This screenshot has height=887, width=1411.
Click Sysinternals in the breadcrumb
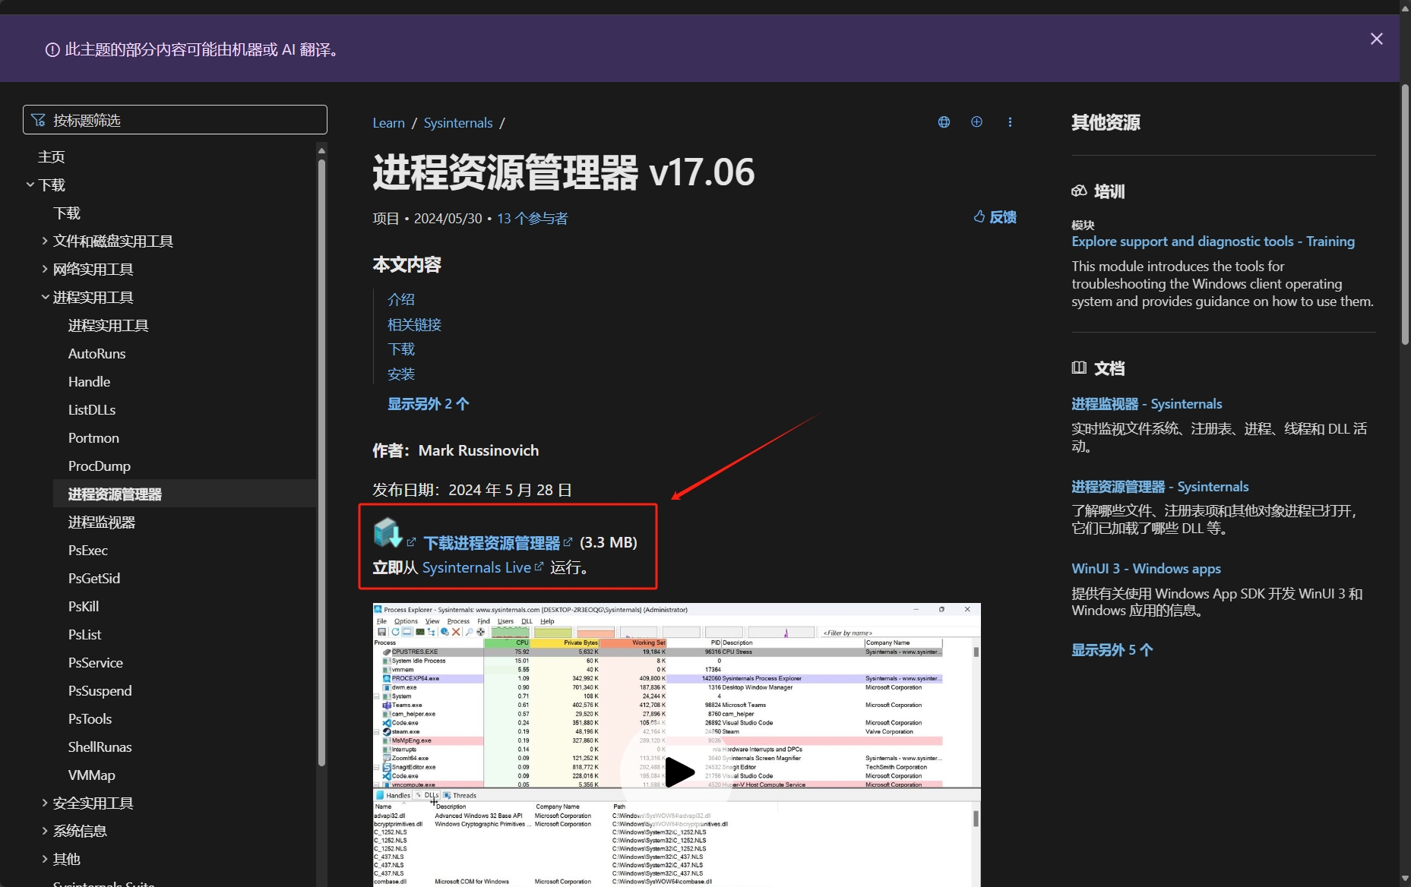457,123
